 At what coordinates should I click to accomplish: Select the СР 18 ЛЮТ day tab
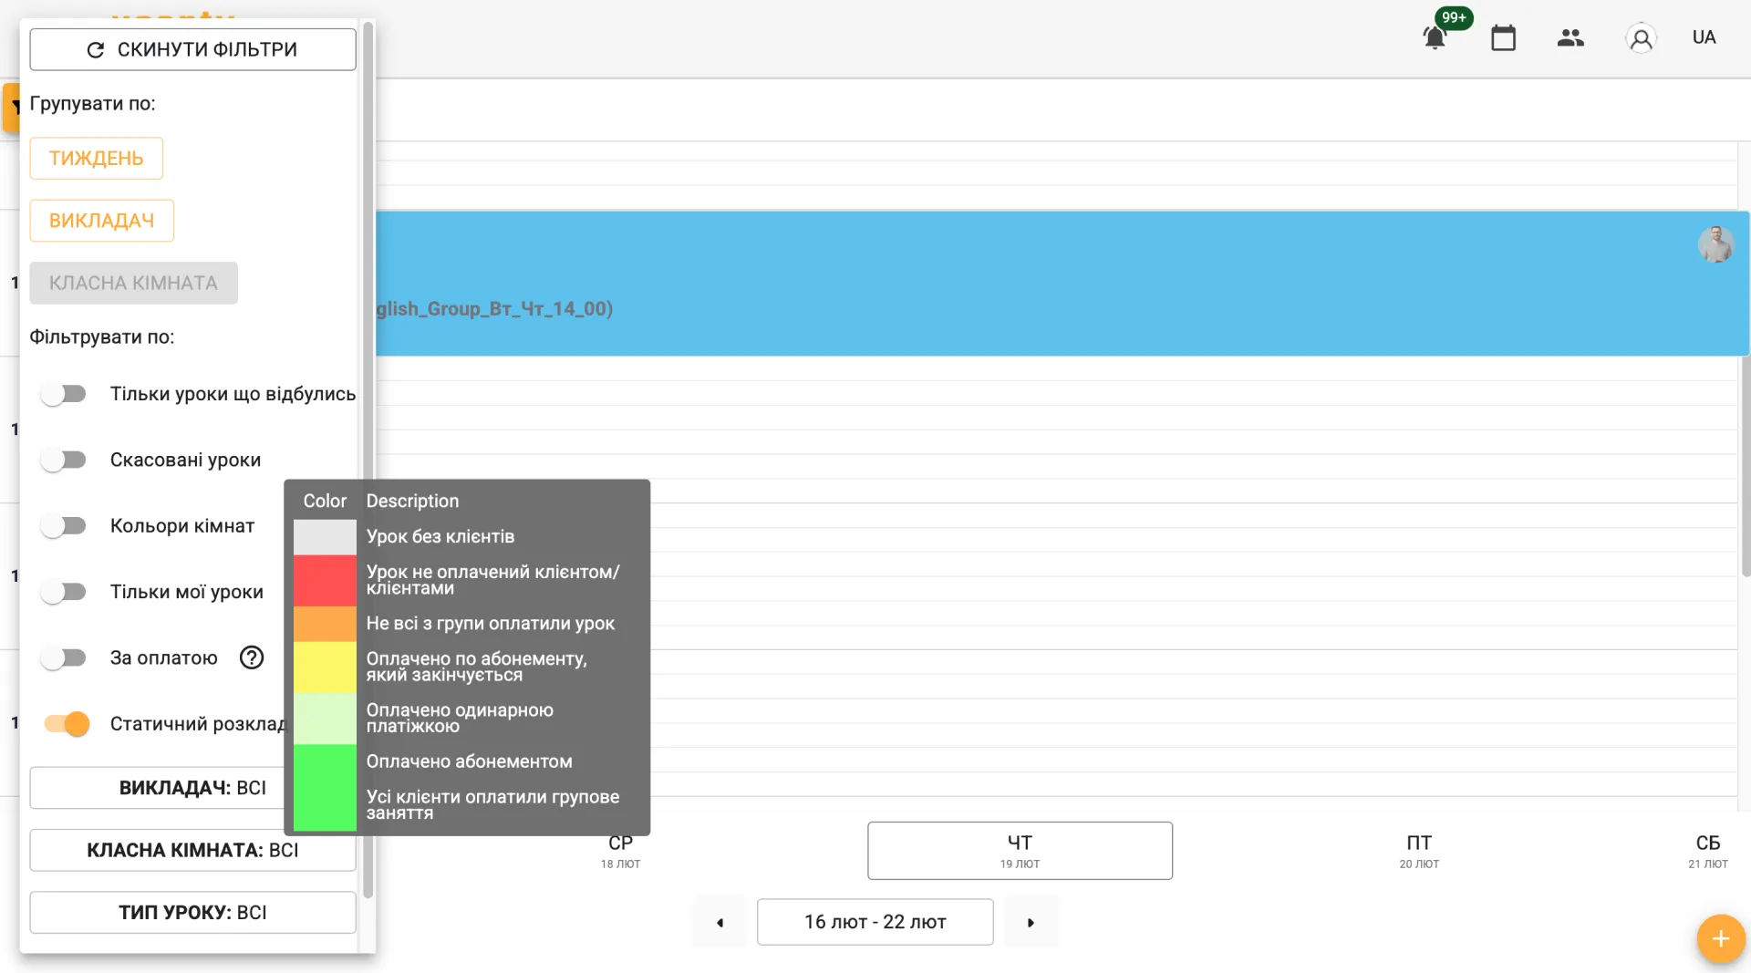pos(620,851)
